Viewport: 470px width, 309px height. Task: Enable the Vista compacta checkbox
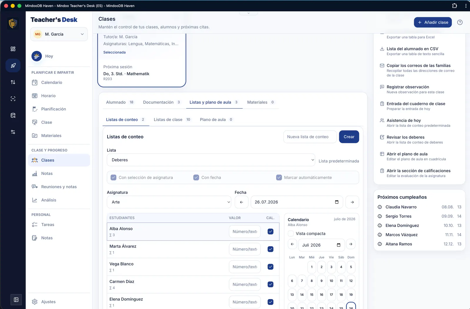(x=291, y=233)
